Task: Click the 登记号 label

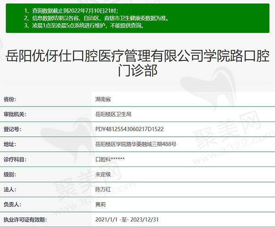Action: coord(12,129)
